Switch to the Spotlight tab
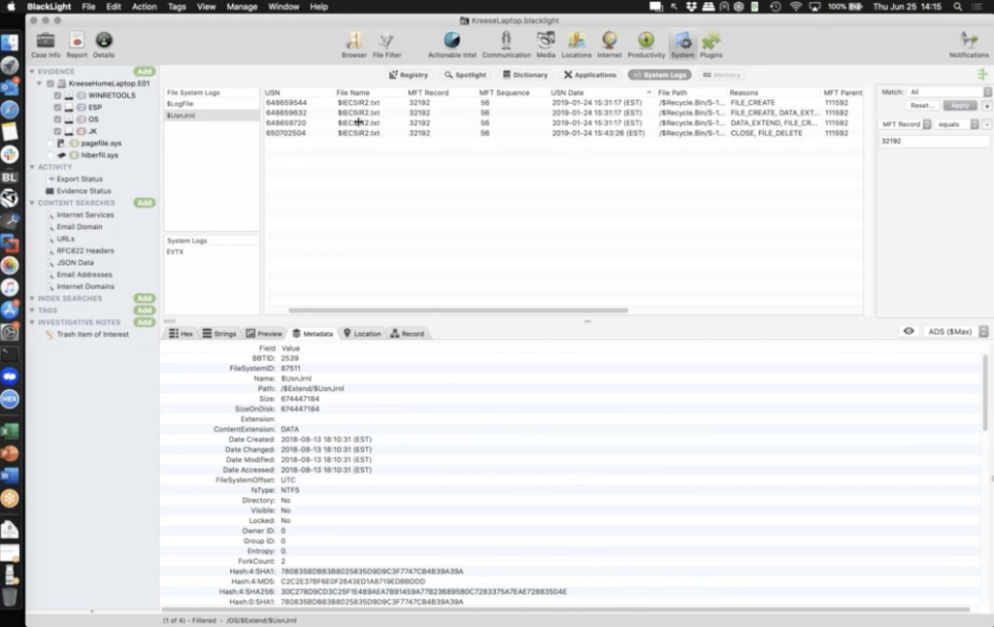Image resolution: width=994 pixels, height=627 pixels. 465,75
